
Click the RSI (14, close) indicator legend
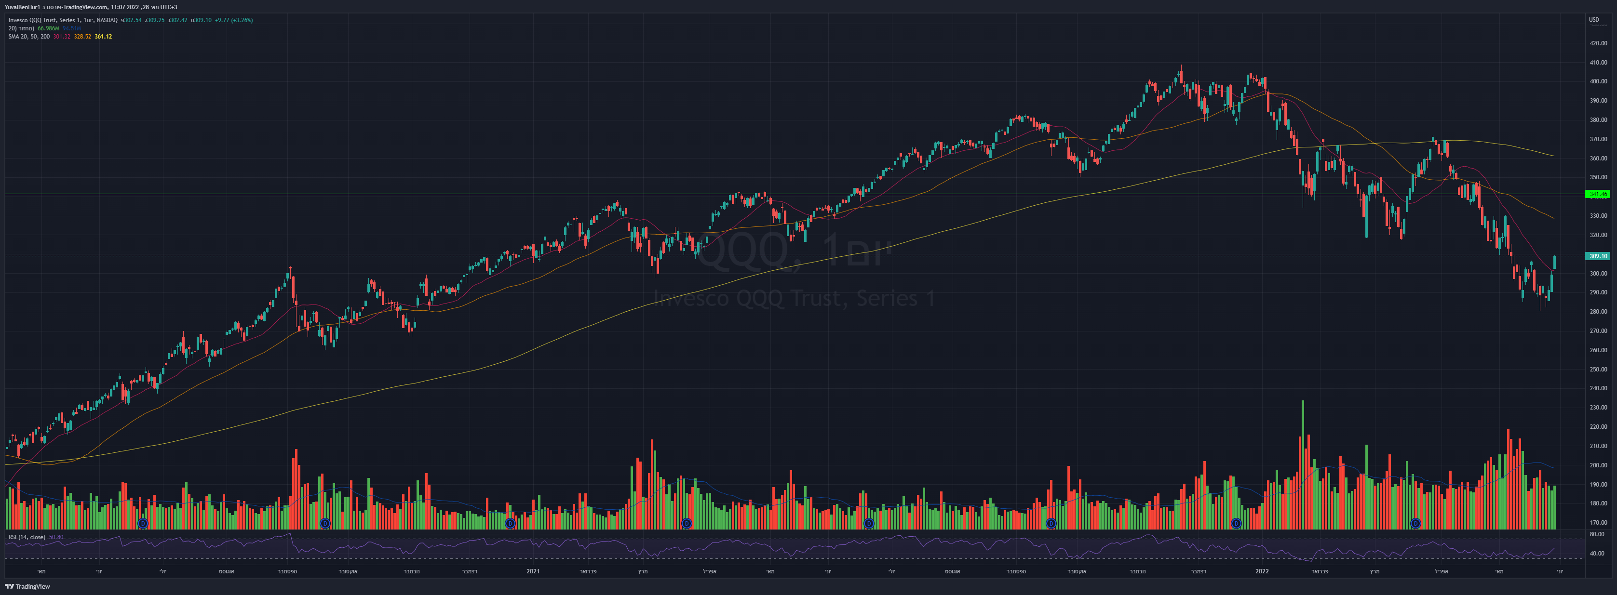click(27, 537)
